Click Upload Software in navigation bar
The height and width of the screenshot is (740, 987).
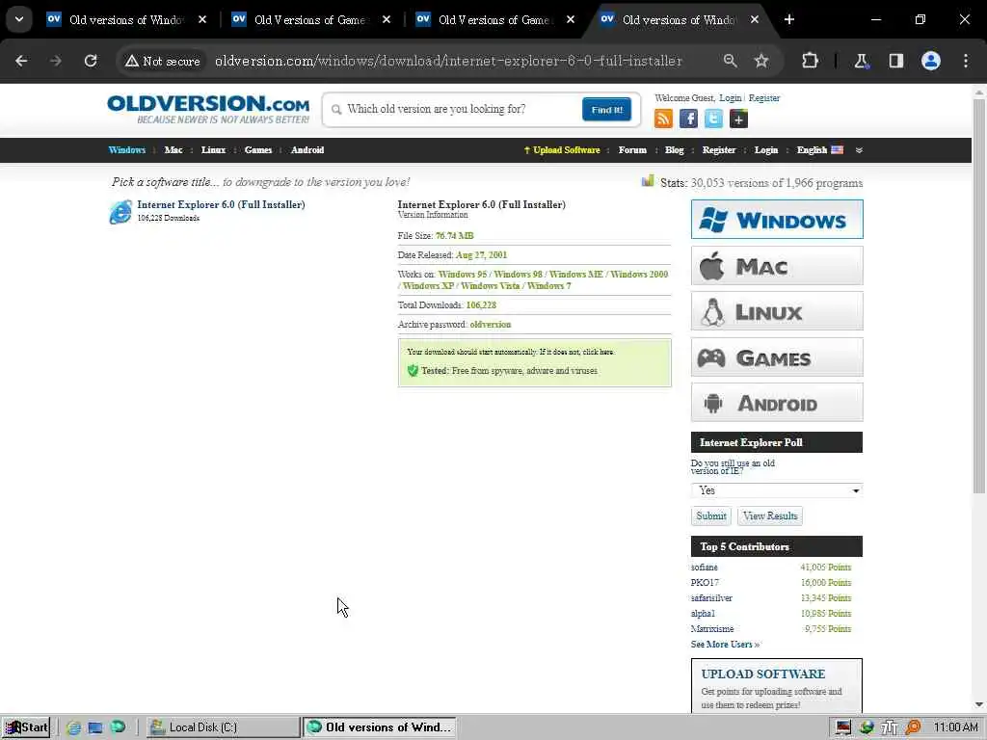[x=562, y=149]
